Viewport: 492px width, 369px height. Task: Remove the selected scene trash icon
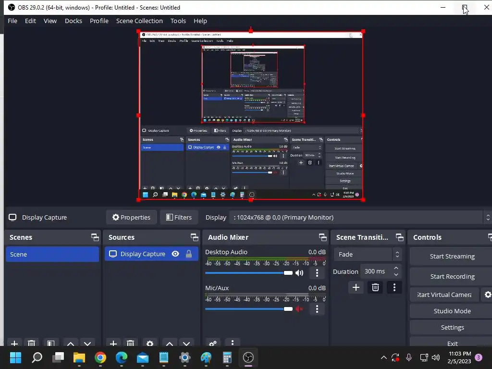tap(31, 343)
